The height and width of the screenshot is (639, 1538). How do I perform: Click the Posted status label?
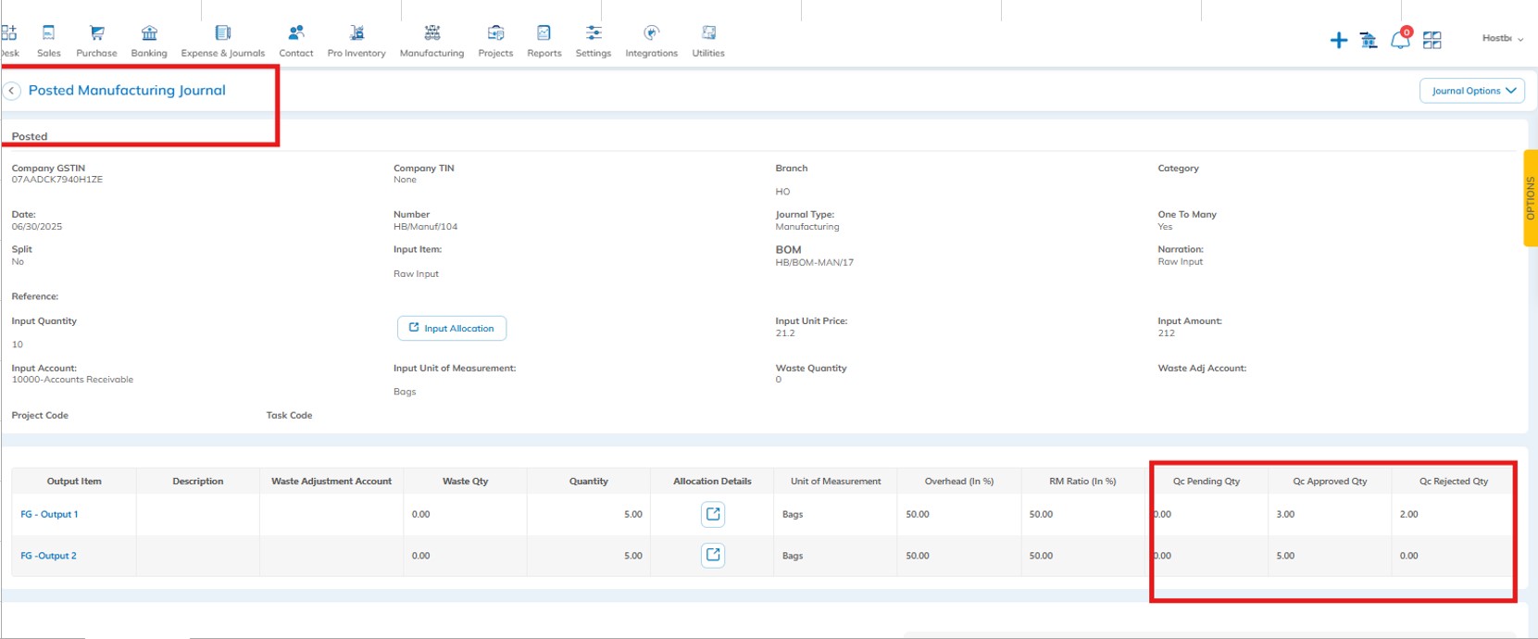coord(30,136)
